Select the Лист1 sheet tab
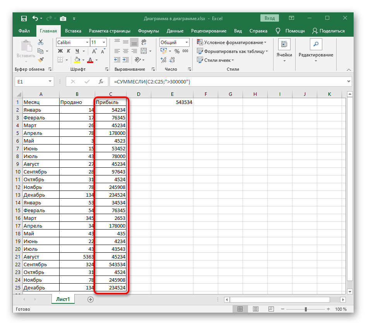Image resolution: width=366 pixels, height=325 pixels. 63,299
